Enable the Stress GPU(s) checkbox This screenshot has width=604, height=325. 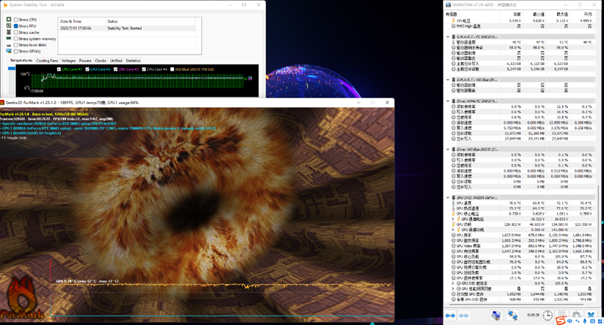(16, 51)
